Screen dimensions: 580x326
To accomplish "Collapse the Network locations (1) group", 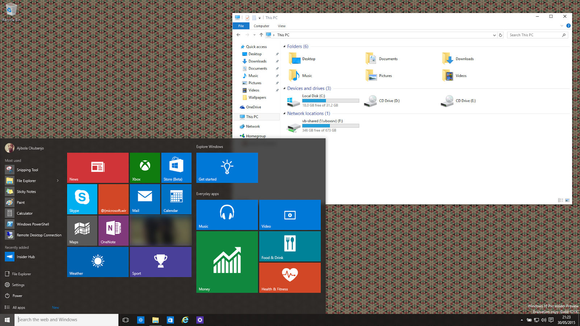I will [284, 113].
